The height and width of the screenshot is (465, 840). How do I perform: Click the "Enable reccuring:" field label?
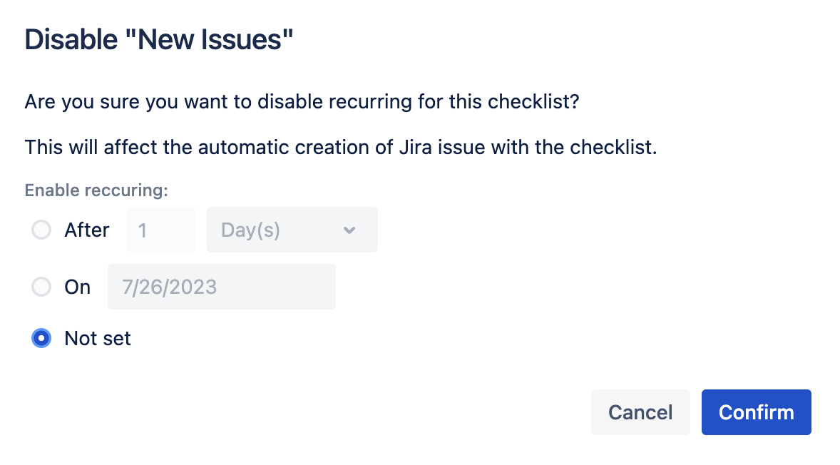[x=96, y=190]
